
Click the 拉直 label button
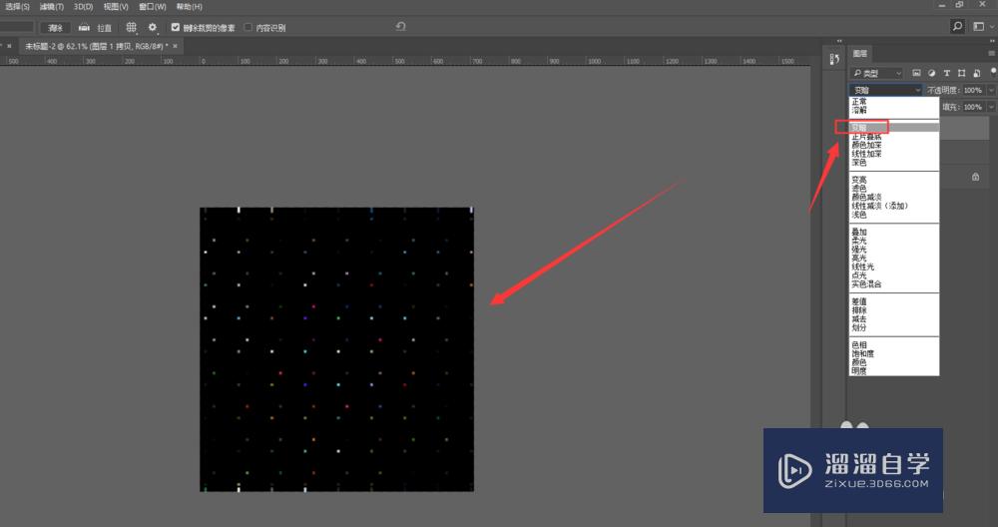105,28
